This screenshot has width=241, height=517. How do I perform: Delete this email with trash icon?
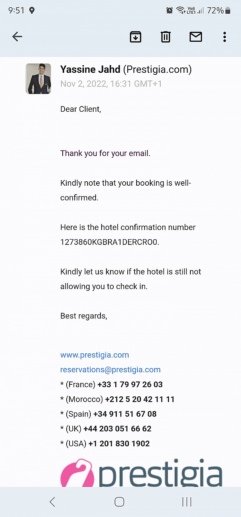[165, 37]
